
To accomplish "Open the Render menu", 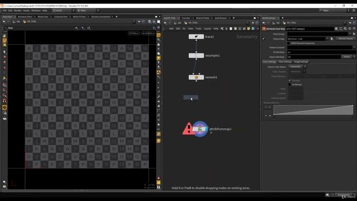I will click(18, 11).
